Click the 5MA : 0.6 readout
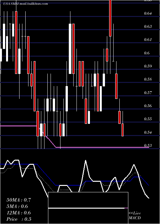The image size is (160, 224). click(x=17, y=206)
